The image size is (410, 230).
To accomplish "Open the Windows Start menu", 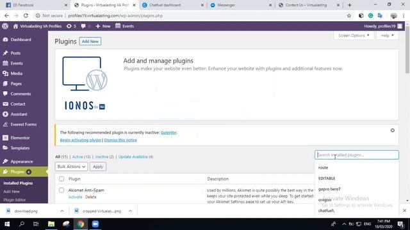I will 7,224.
